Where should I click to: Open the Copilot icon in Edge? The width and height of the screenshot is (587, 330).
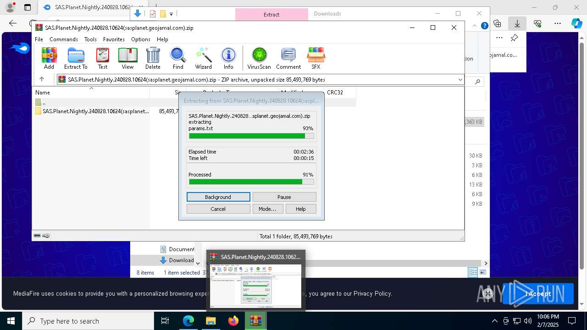576,23
